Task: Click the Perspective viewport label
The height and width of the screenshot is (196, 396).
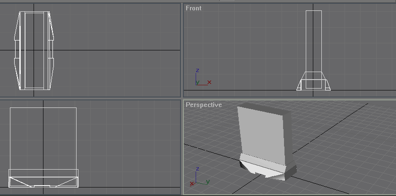Action: click(204, 105)
